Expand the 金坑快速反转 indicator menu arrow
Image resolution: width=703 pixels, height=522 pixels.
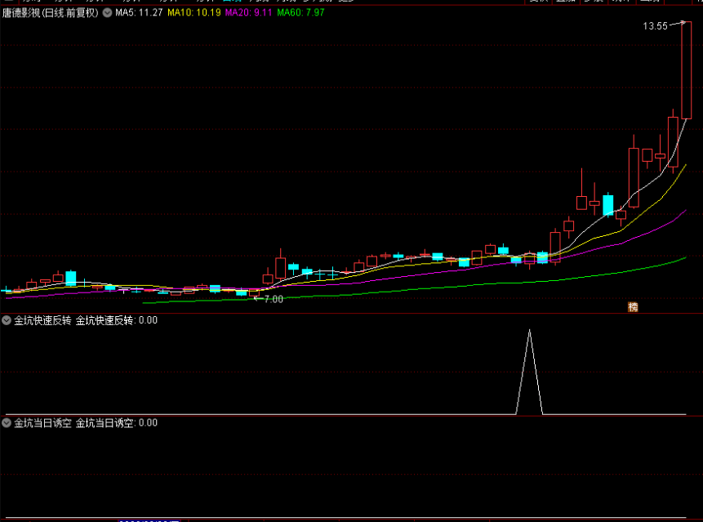tap(7, 320)
